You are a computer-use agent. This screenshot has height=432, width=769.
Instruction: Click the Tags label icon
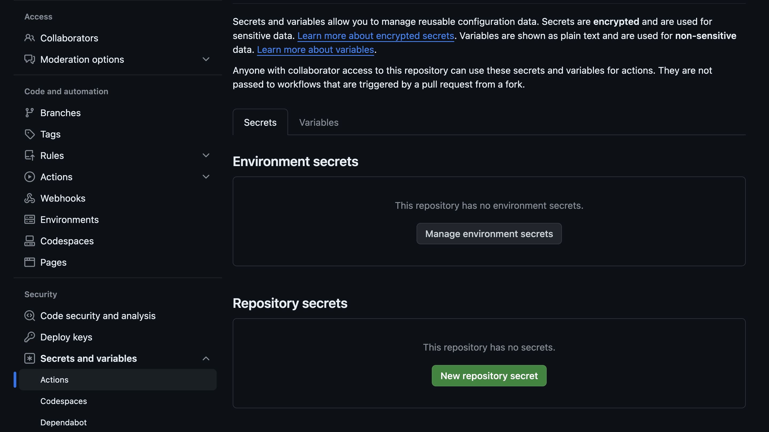coord(29,134)
